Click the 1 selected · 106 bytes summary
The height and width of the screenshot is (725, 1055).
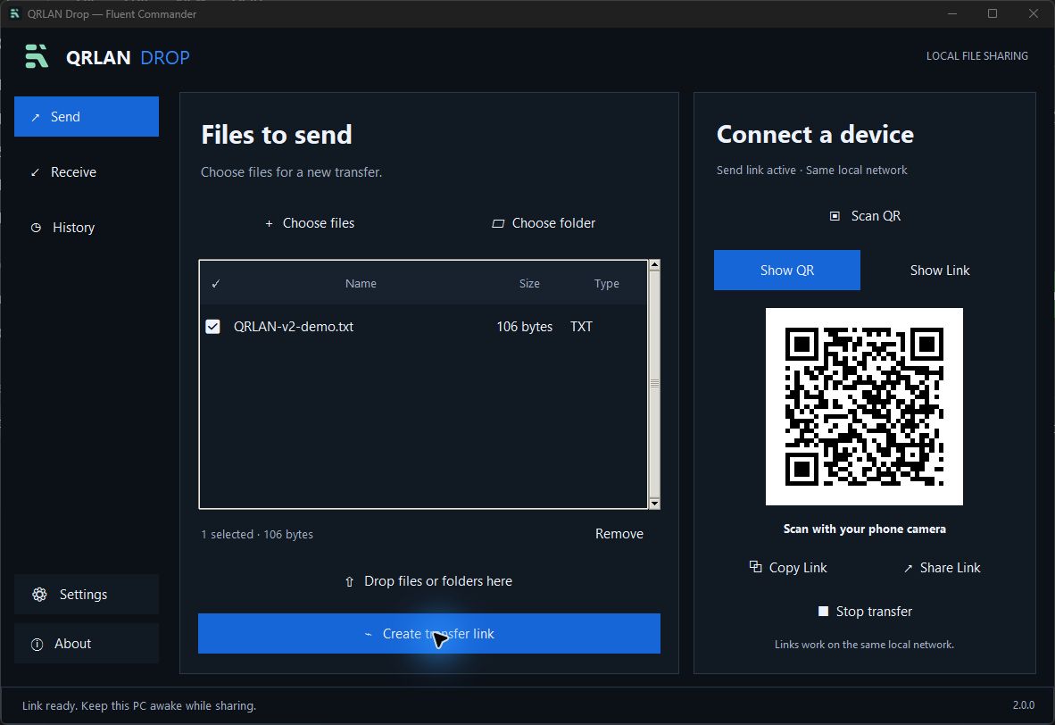tap(257, 535)
